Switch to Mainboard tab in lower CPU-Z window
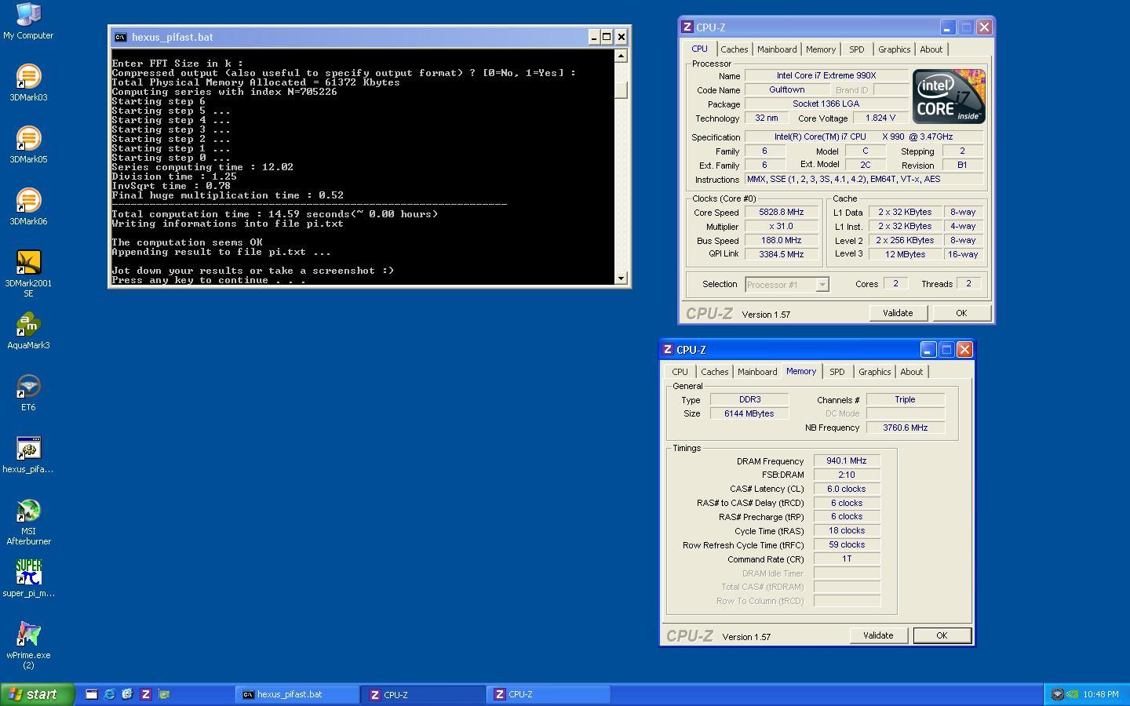 (x=757, y=372)
